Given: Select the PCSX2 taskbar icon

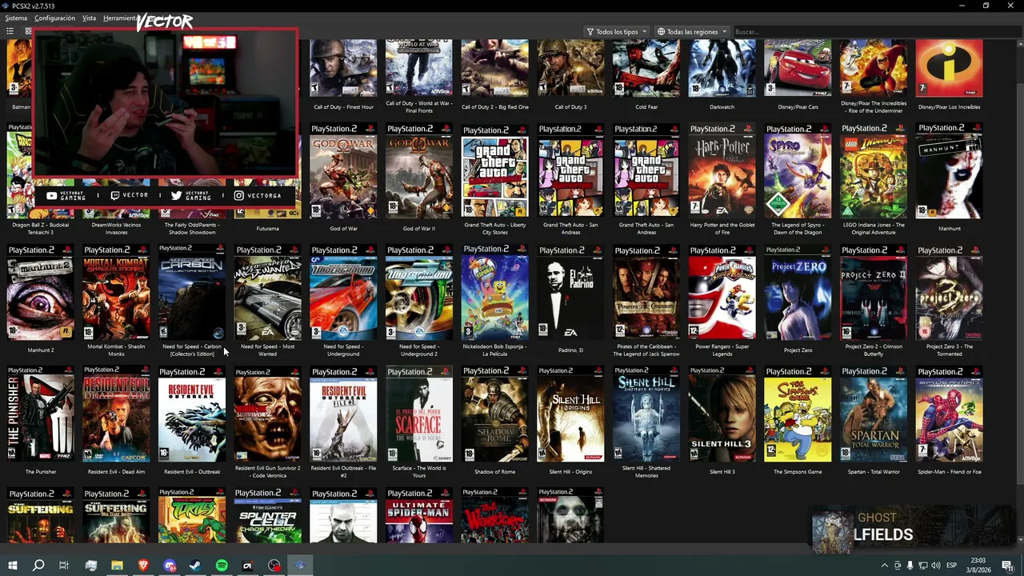Looking at the screenshot, I should pyautogui.click(x=300, y=566).
